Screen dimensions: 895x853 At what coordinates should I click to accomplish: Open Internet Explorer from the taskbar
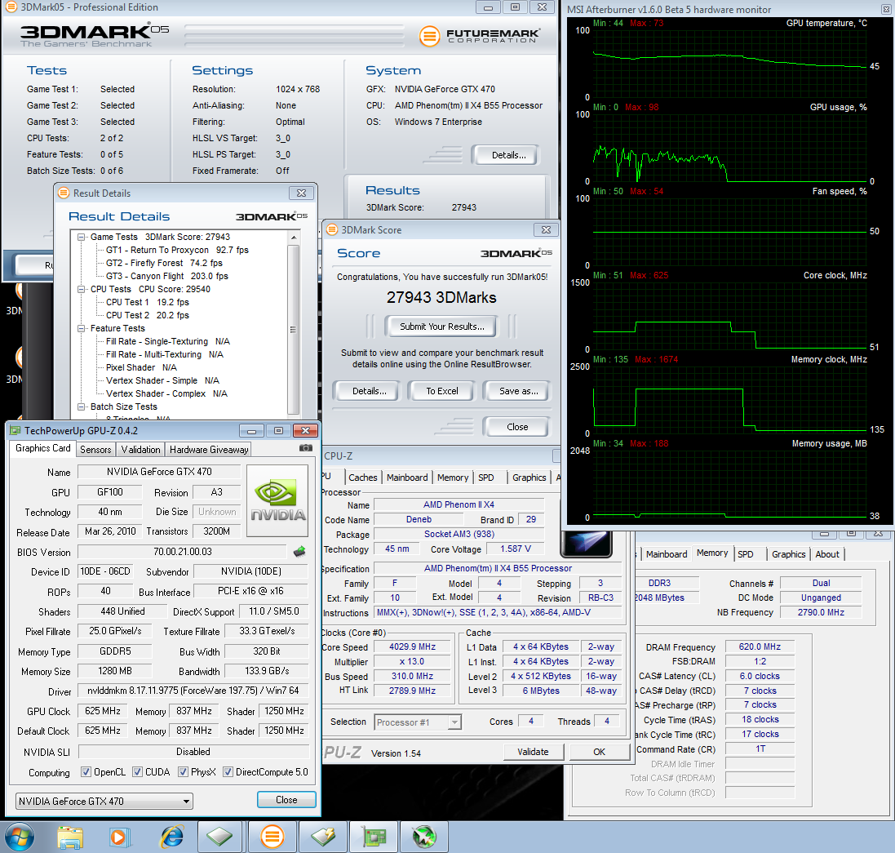172,836
